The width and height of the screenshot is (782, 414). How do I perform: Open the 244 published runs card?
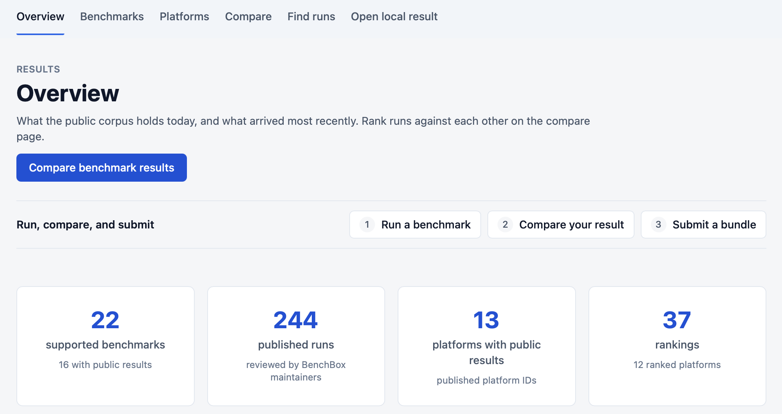point(296,346)
